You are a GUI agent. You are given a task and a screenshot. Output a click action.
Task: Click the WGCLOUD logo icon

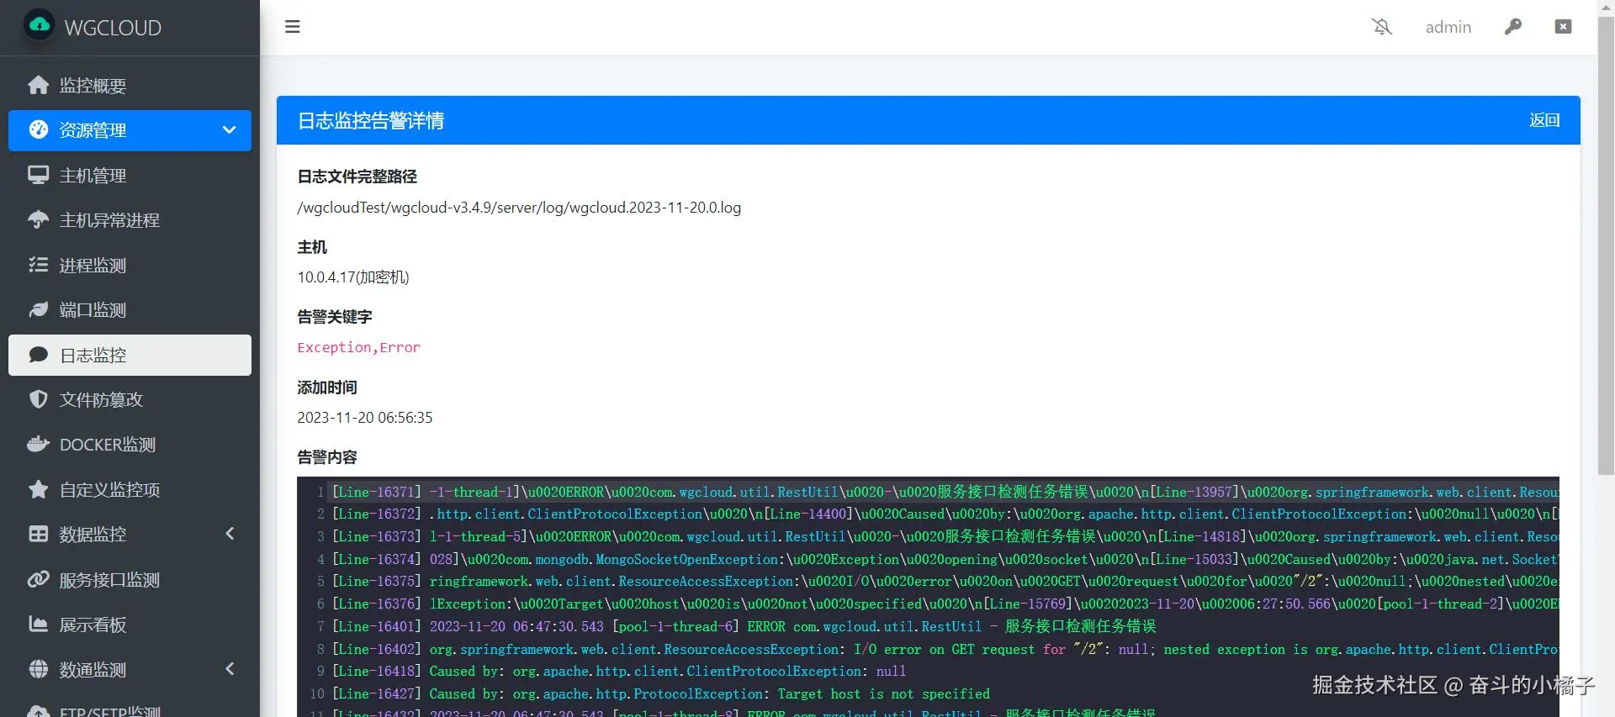[x=39, y=25]
